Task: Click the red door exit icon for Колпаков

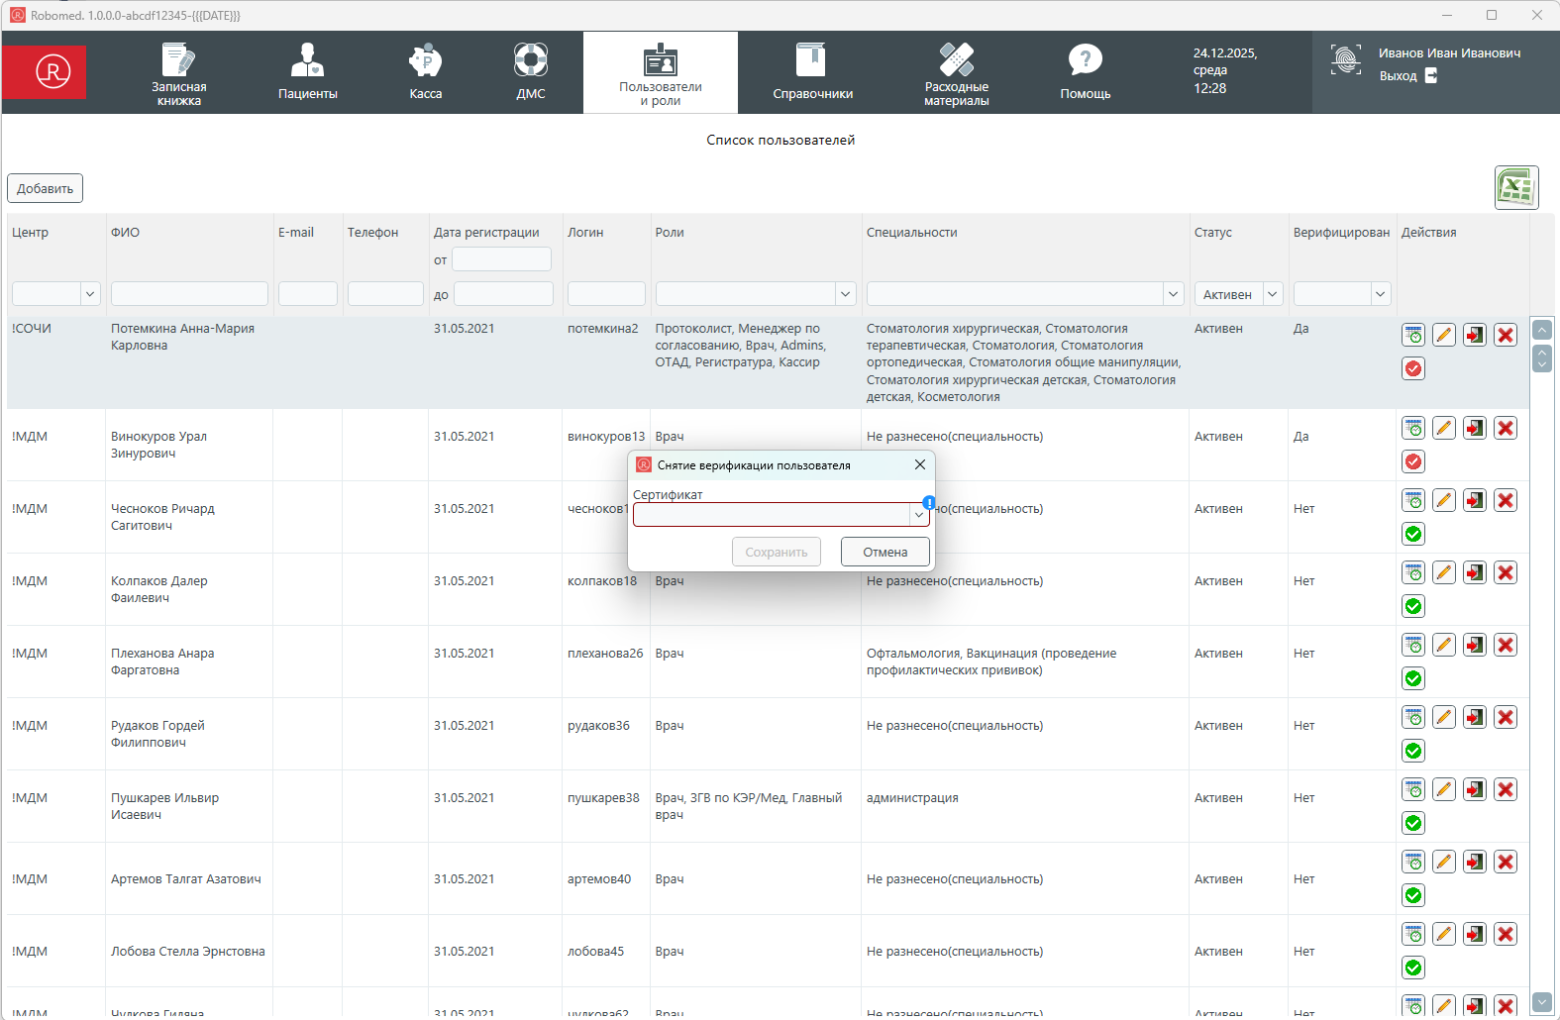Action: point(1475,572)
